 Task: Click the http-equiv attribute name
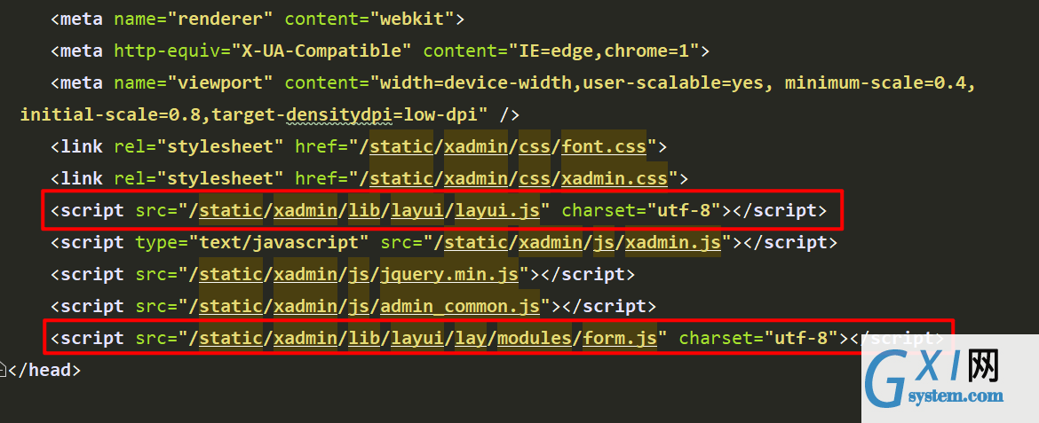pos(166,51)
